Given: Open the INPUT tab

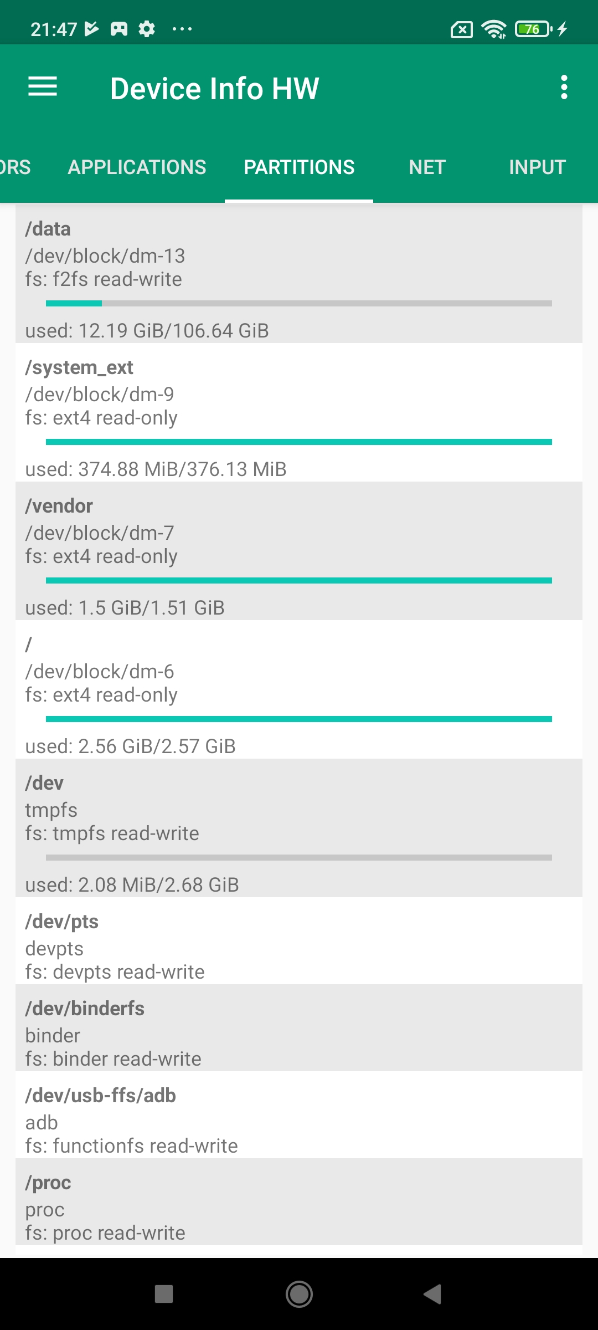Looking at the screenshot, I should click(x=537, y=167).
